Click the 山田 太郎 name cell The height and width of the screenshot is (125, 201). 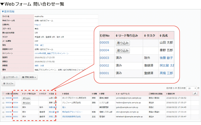click(x=53, y=98)
